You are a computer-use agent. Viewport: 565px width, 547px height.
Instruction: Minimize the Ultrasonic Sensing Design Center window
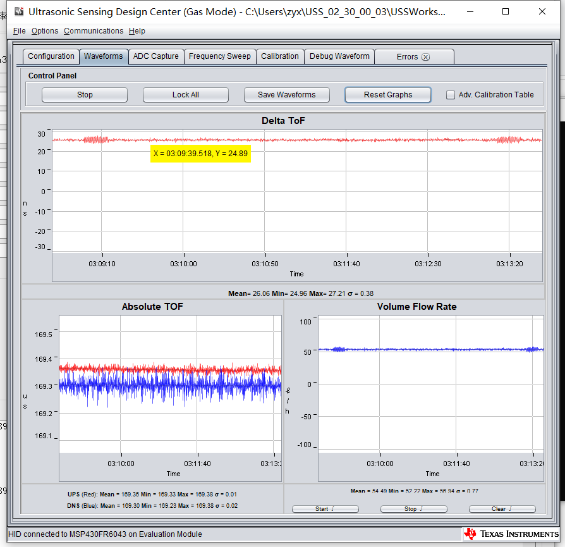click(x=470, y=11)
